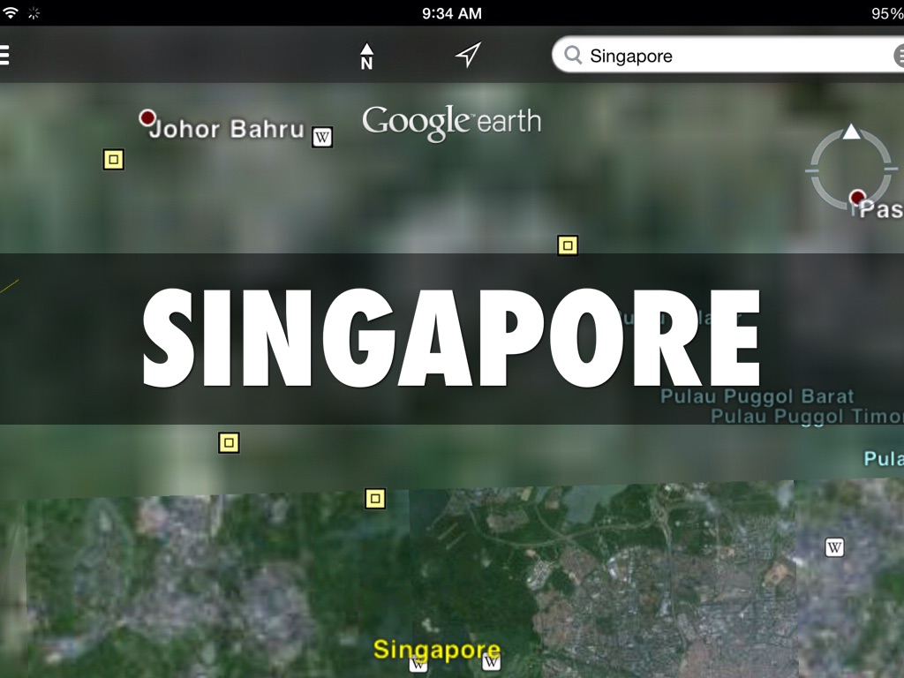Tap the Wi-Fi indicator in status bar
This screenshot has height=678, width=904.
[x=11, y=12]
